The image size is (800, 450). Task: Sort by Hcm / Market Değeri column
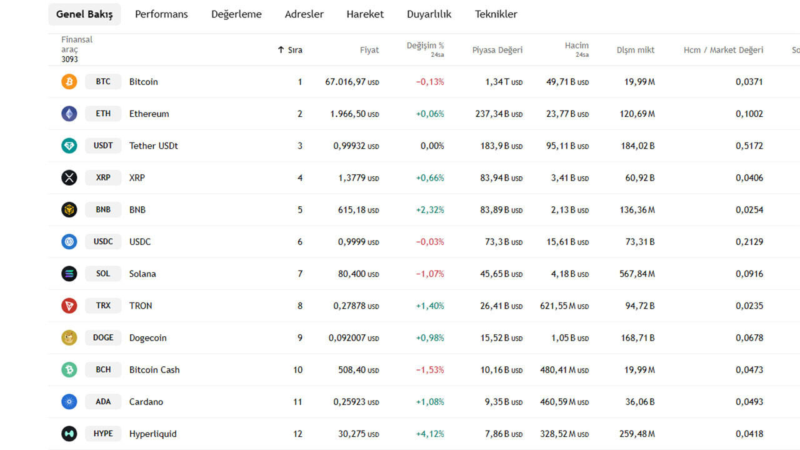click(x=723, y=50)
